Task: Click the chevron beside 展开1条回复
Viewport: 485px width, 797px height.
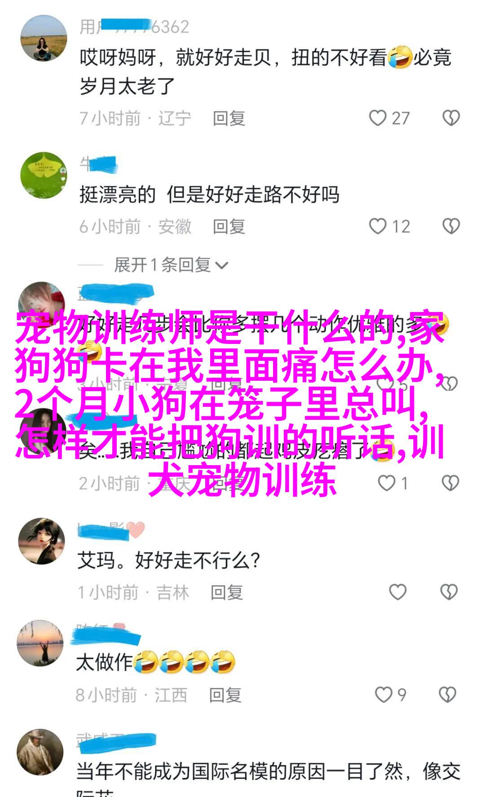Action: [x=222, y=265]
